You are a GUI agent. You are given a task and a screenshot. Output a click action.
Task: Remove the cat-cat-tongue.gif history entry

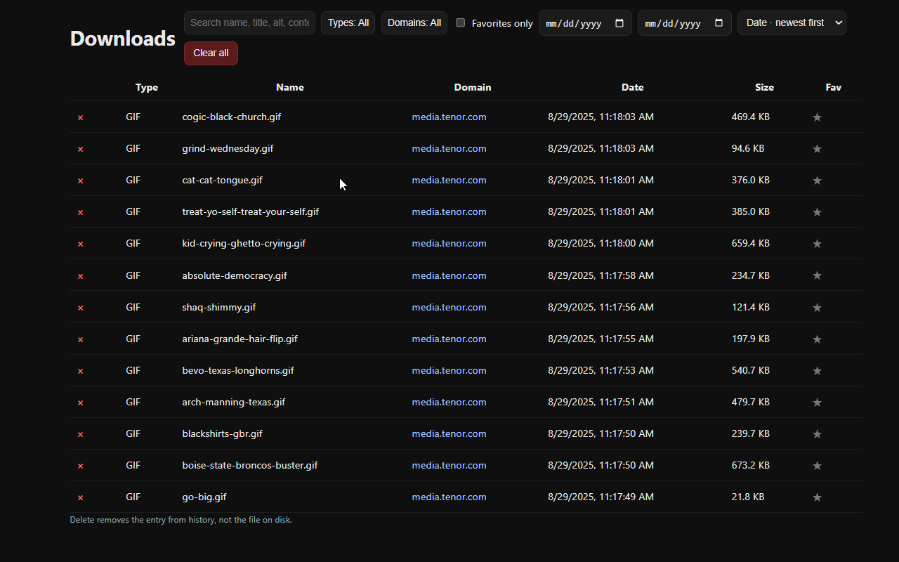[80, 181]
